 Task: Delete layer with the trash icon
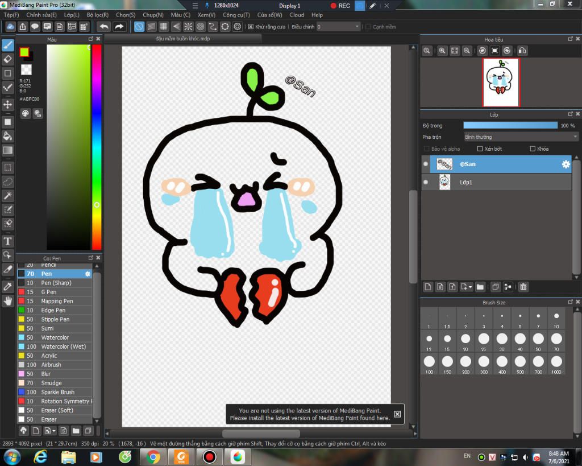point(523,287)
